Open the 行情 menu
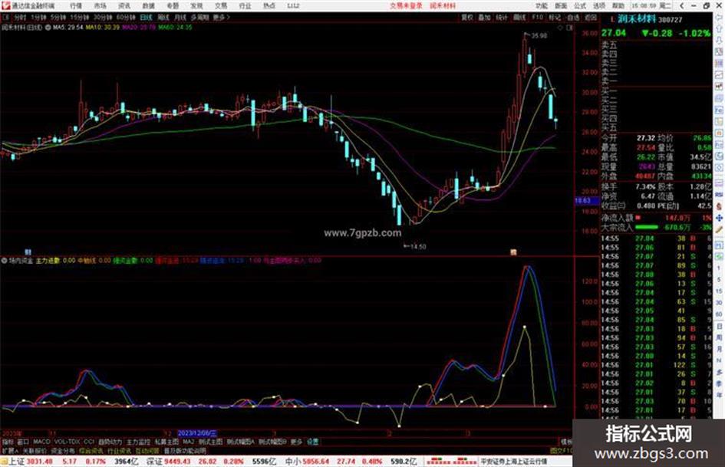The height and width of the screenshot is (467, 725). coord(76,5)
